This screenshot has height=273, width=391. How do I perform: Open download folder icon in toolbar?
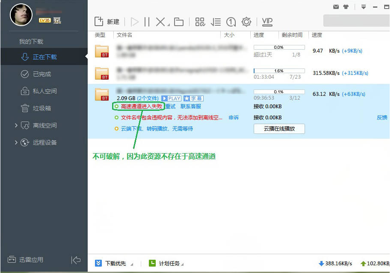[179, 22]
